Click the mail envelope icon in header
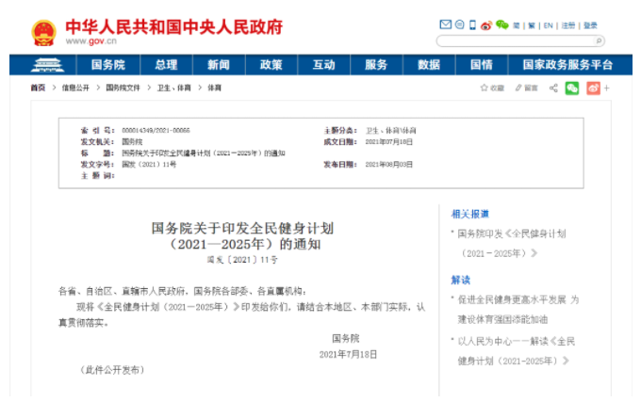This screenshot has width=641, height=402. pyautogui.click(x=445, y=24)
